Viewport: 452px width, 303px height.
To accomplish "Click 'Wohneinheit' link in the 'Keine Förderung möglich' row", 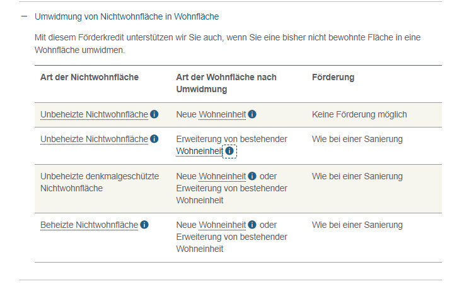I will 222,114.
